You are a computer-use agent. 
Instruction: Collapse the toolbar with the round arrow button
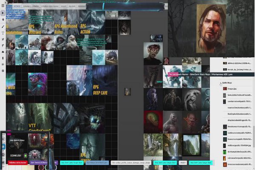(6, 3)
